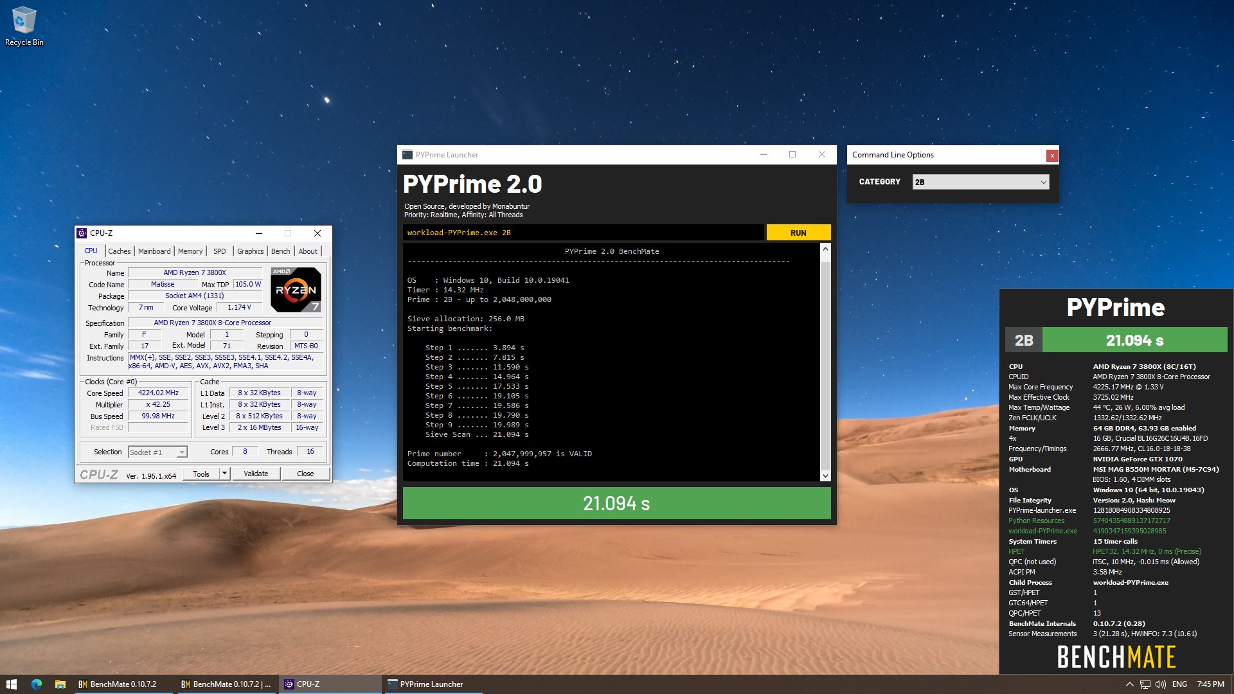Screen dimensions: 1234x694
Task: Open the Socket #1 selection dropdown
Action: pos(157,452)
